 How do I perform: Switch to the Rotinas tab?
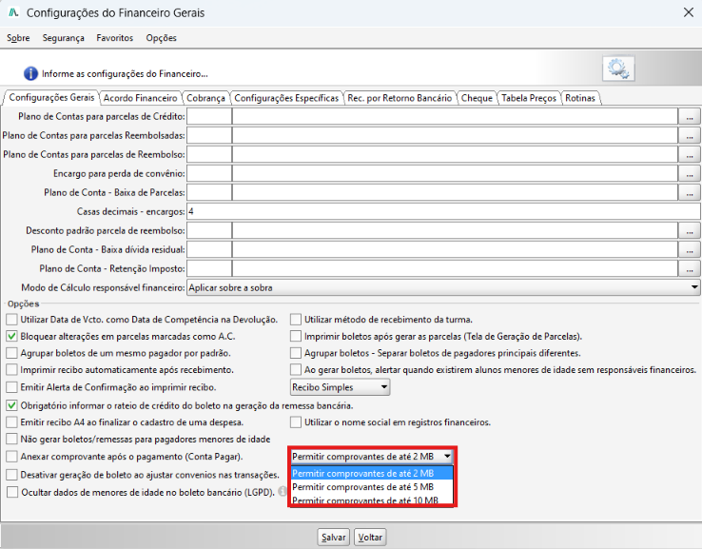point(580,98)
